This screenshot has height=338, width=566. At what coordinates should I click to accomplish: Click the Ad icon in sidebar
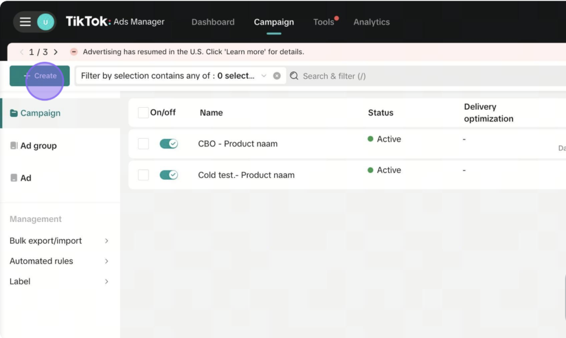pos(14,178)
